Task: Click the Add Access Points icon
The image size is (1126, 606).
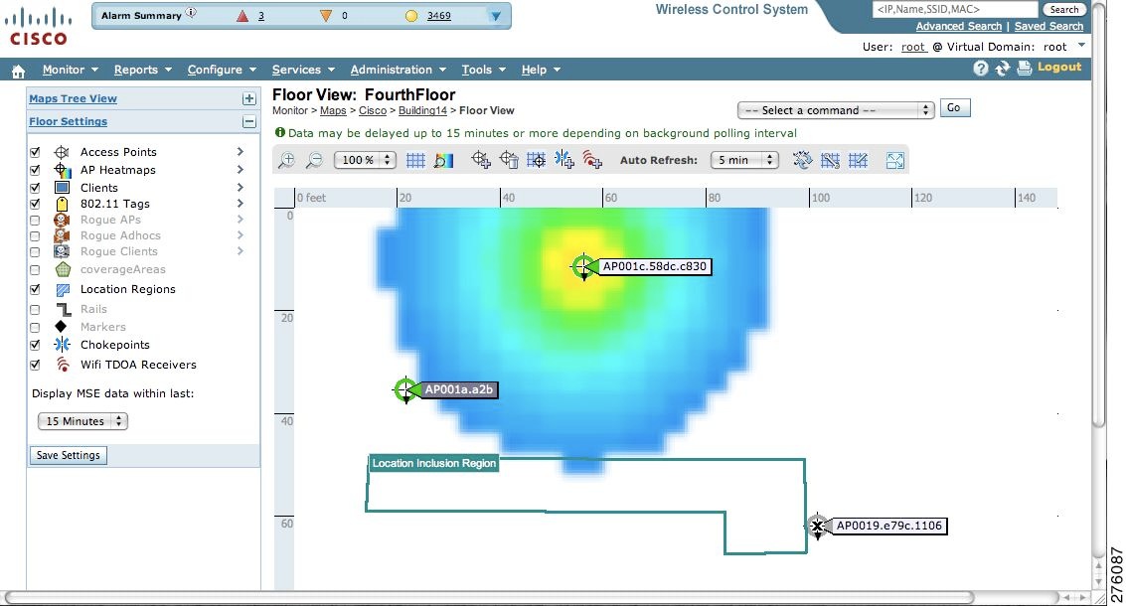Action: [481, 160]
